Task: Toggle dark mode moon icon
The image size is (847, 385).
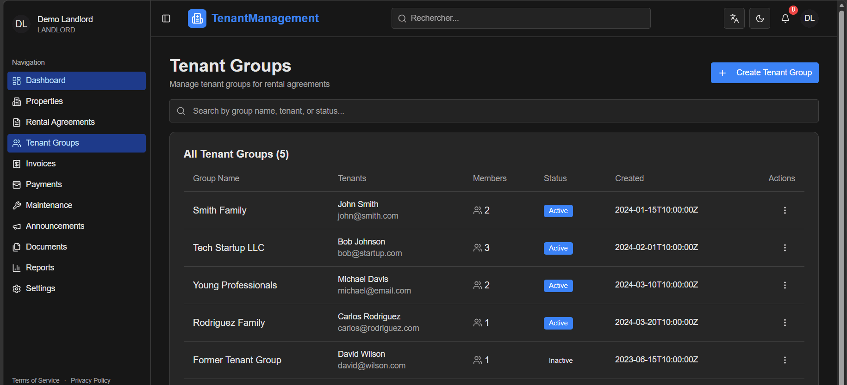Action: tap(760, 18)
